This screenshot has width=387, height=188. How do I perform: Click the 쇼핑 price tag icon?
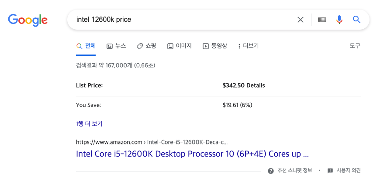pos(140,46)
